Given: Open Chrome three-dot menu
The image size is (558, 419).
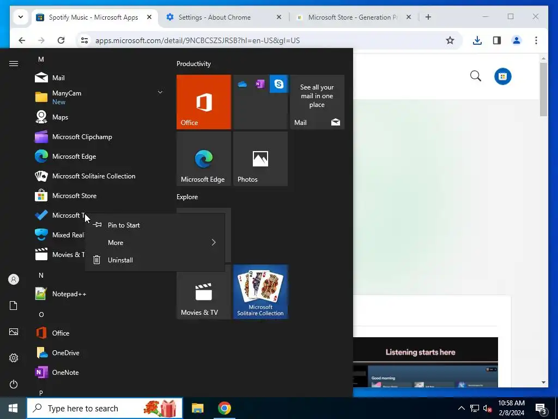Looking at the screenshot, I should [x=536, y=40].
